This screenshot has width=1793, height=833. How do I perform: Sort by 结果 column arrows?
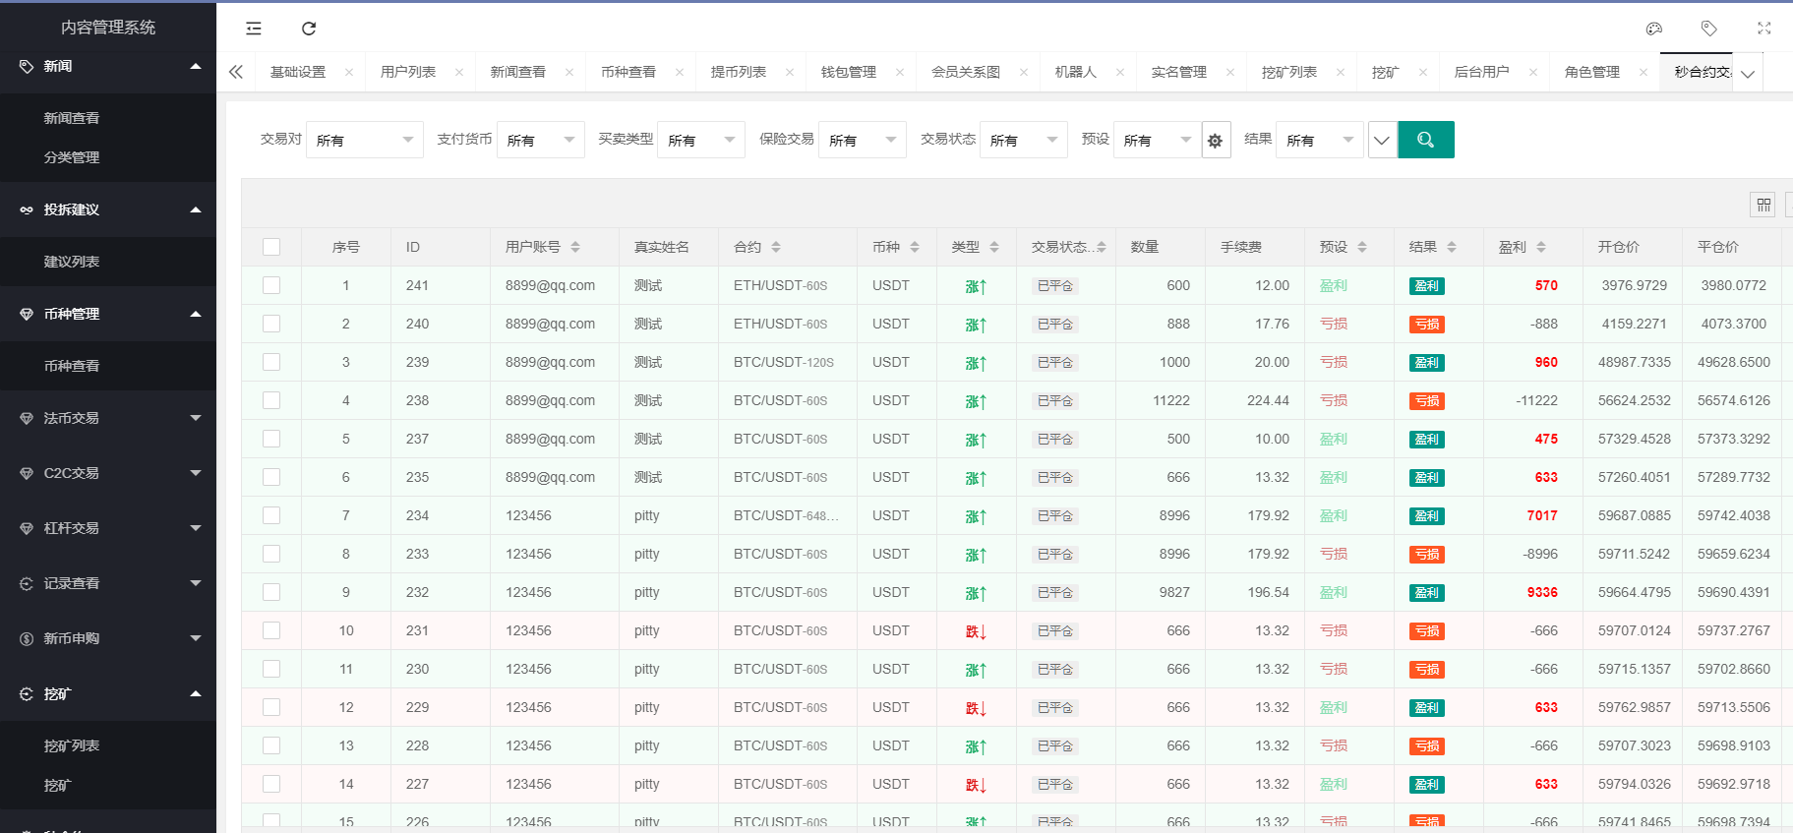click(x=1452, y=247)
